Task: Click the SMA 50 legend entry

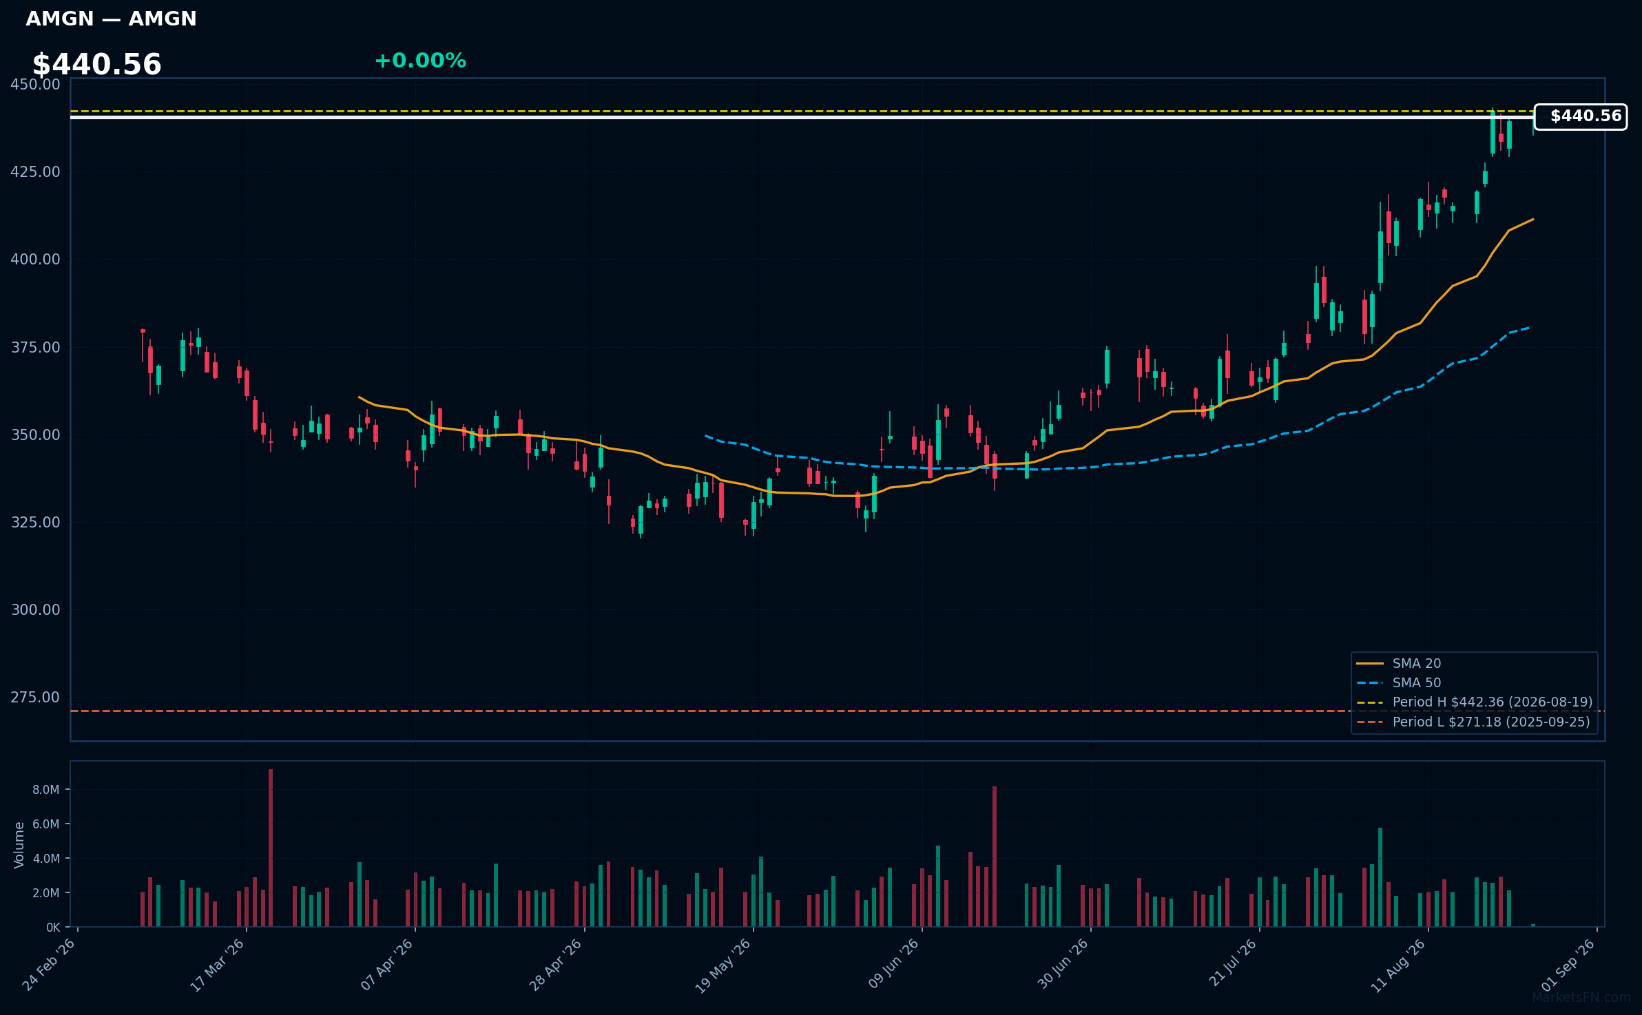Action: (1398, 682)
